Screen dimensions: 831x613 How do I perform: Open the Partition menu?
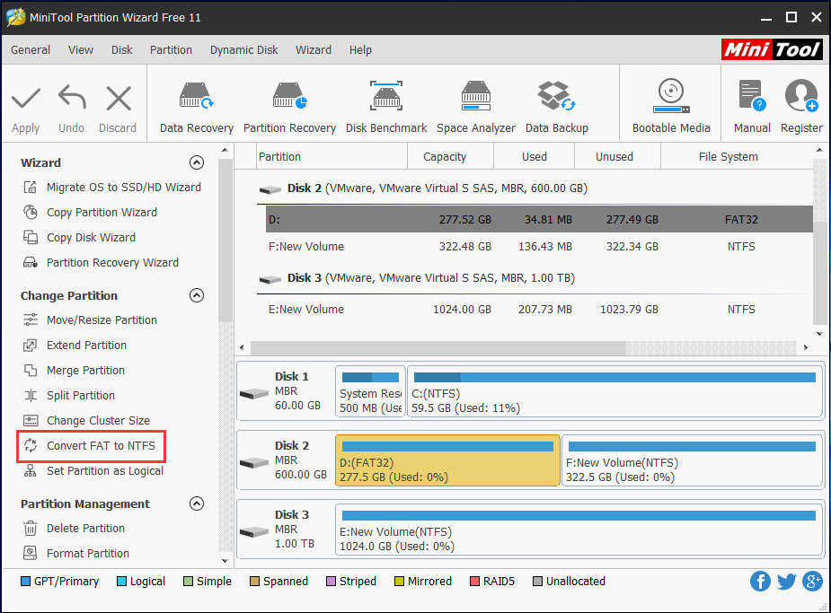click(171, 50)
